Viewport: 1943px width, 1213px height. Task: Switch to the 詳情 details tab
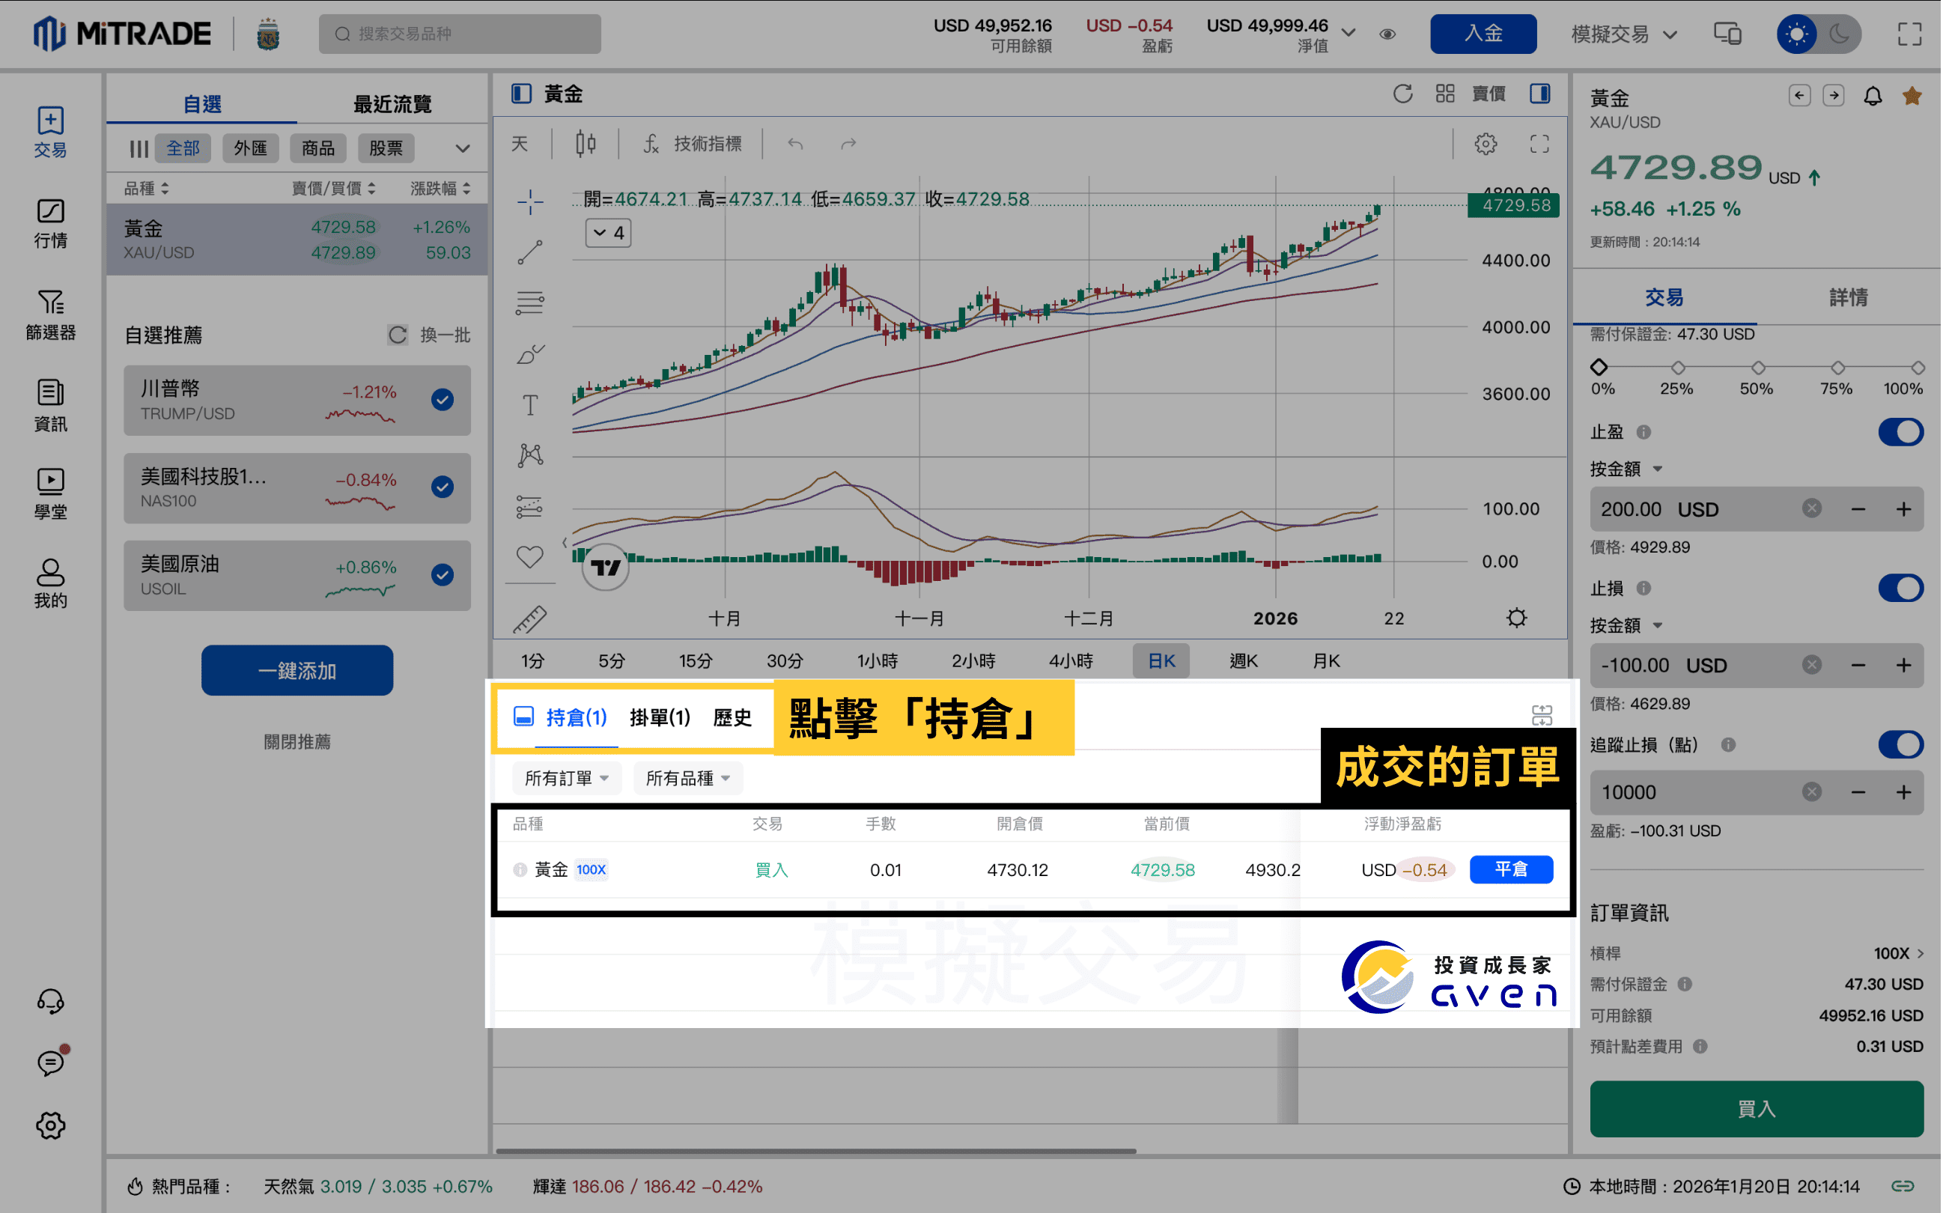pos(1849,297)
